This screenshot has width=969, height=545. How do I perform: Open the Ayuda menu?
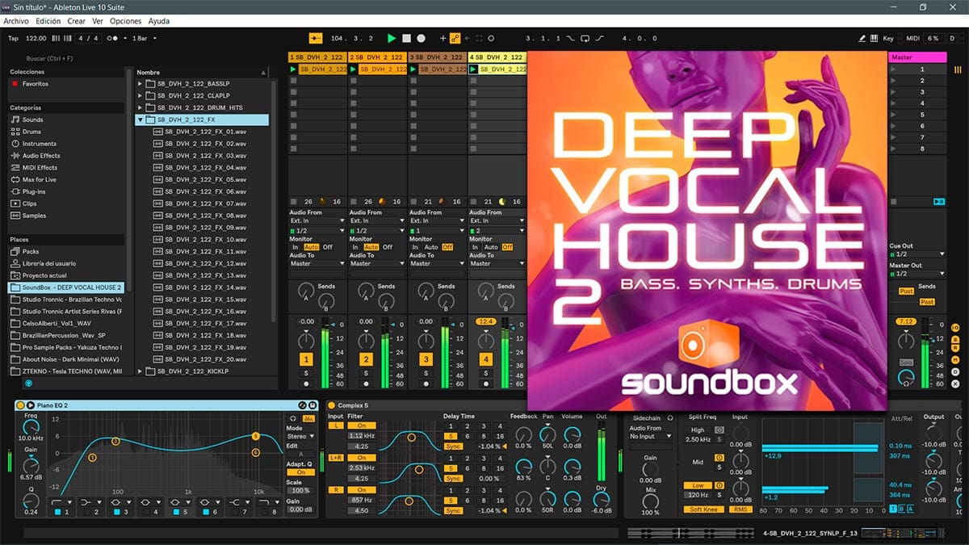(x=159, y=21)
